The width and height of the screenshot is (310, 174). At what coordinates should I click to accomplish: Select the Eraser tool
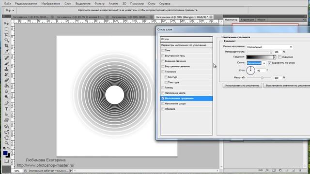tap(6, 80)
